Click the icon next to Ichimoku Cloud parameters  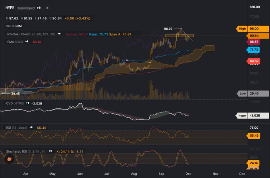coord(59,34)
